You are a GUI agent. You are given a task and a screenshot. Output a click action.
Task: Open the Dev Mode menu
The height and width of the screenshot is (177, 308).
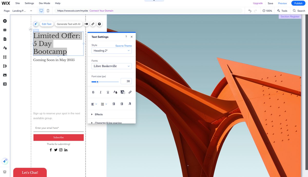(x=44, y=3)
